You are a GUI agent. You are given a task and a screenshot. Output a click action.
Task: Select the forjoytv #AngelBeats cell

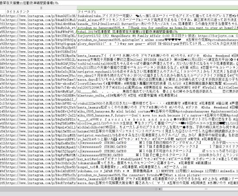click(157, 36)
